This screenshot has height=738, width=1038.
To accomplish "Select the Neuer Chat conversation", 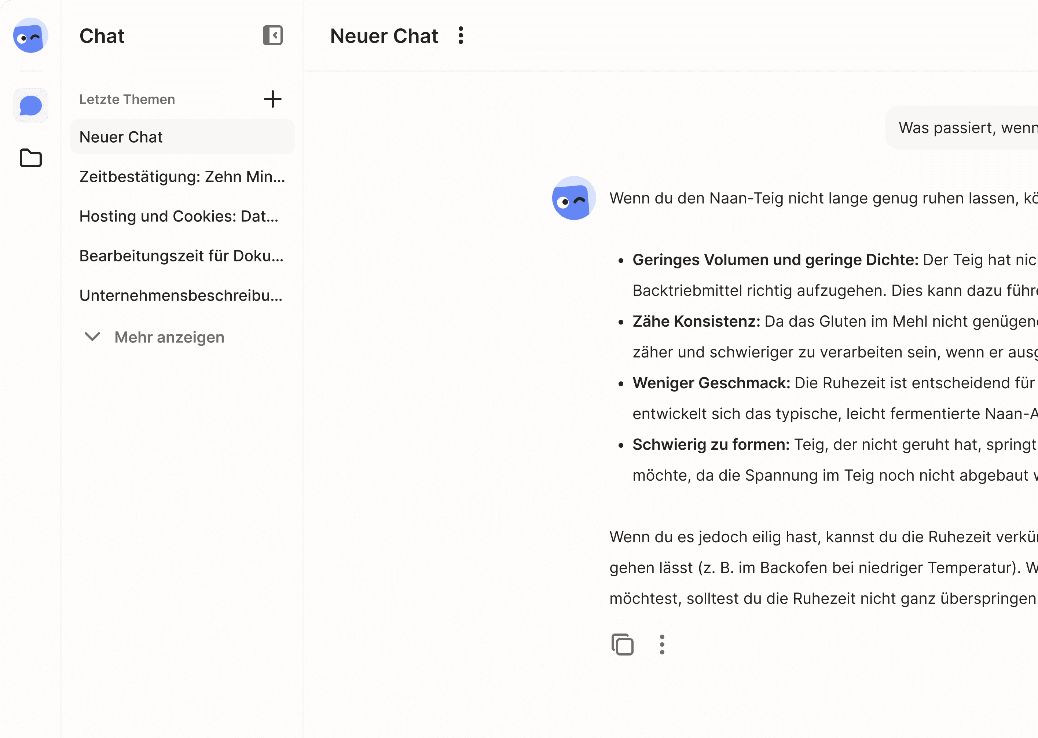I will 121,136.
